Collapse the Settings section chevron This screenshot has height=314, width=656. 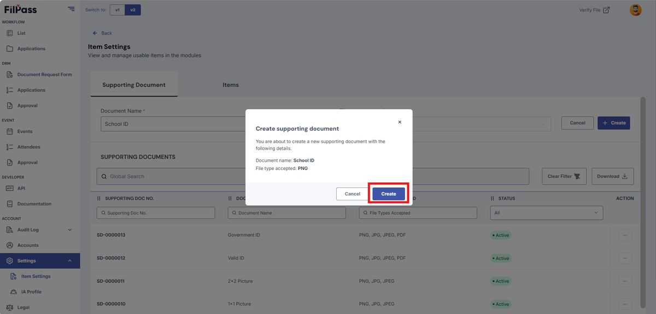click(x=69, y=261)
